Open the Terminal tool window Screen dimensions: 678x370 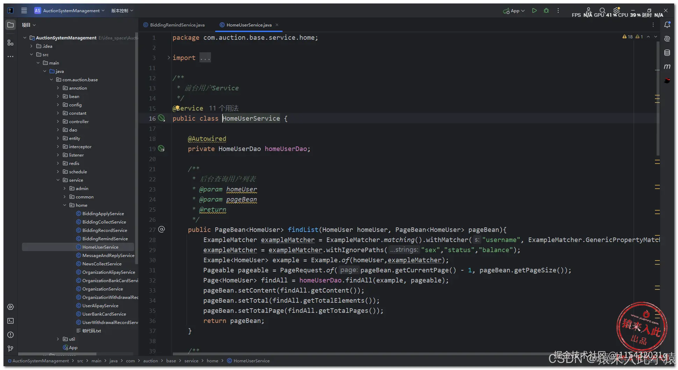coord(10,321)
